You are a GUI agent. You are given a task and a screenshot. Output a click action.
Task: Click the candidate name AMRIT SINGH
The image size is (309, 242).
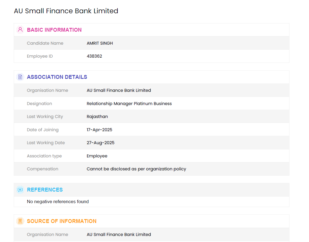(x=100, y=43)
